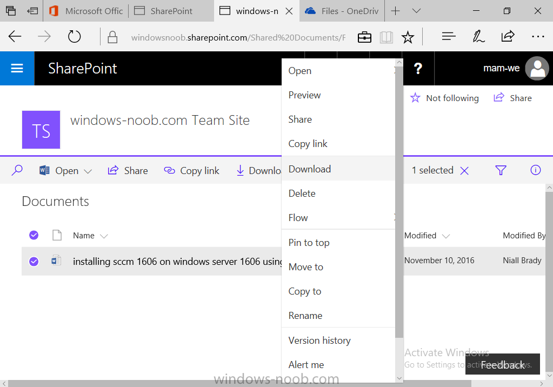
Task: Choose Version history in context menu
Action: tap(338, 340)
